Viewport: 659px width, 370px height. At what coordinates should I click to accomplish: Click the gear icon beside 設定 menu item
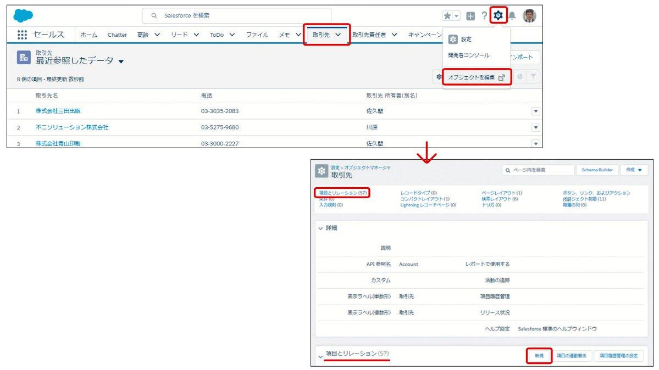click(453, 39)
